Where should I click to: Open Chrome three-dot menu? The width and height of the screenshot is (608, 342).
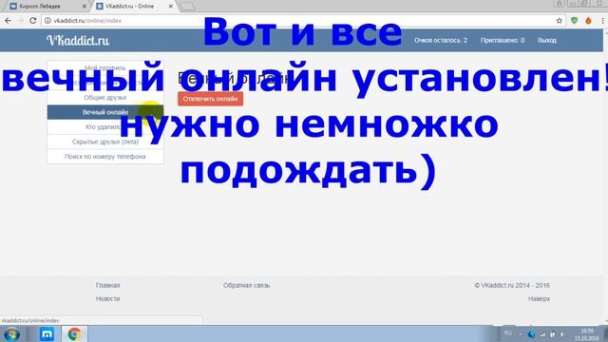click(603, 21)
